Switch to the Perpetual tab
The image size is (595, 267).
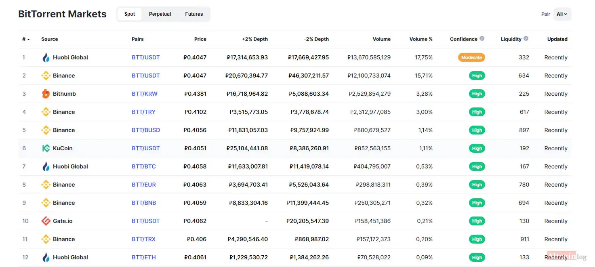tap(160, 14)
